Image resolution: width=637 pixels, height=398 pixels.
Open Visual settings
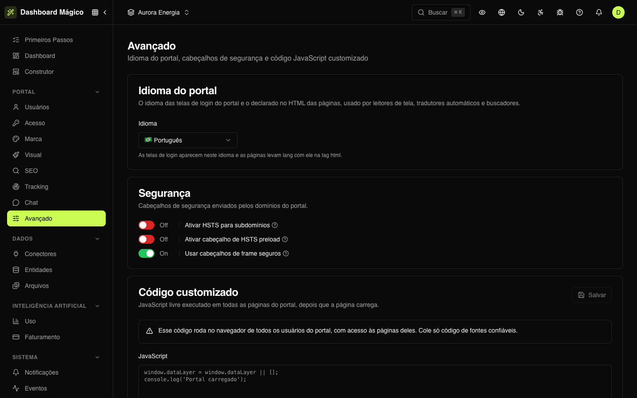point(56,155)
